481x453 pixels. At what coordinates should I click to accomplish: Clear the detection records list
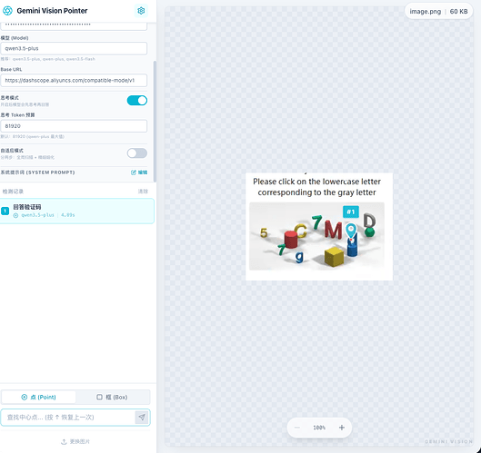point(143,192)
